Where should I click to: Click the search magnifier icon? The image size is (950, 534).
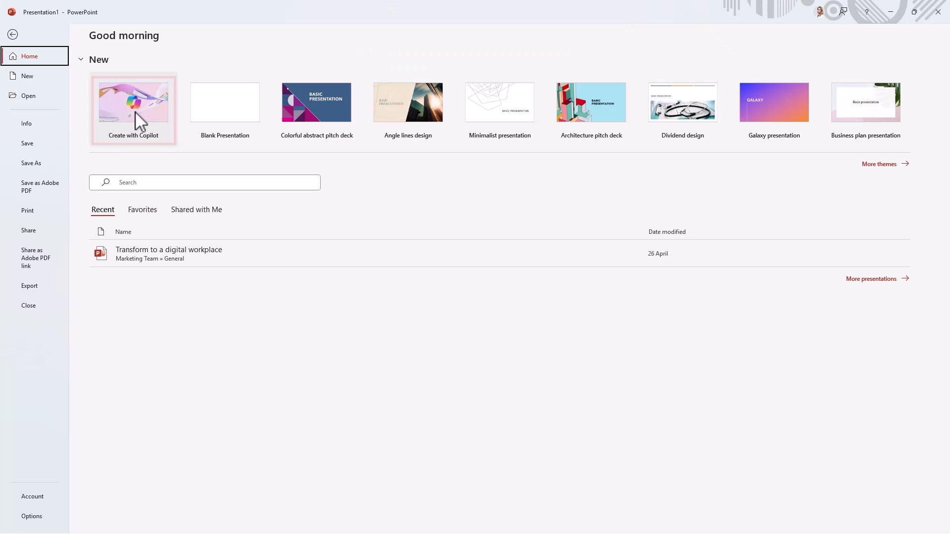[x=105, y=182]
